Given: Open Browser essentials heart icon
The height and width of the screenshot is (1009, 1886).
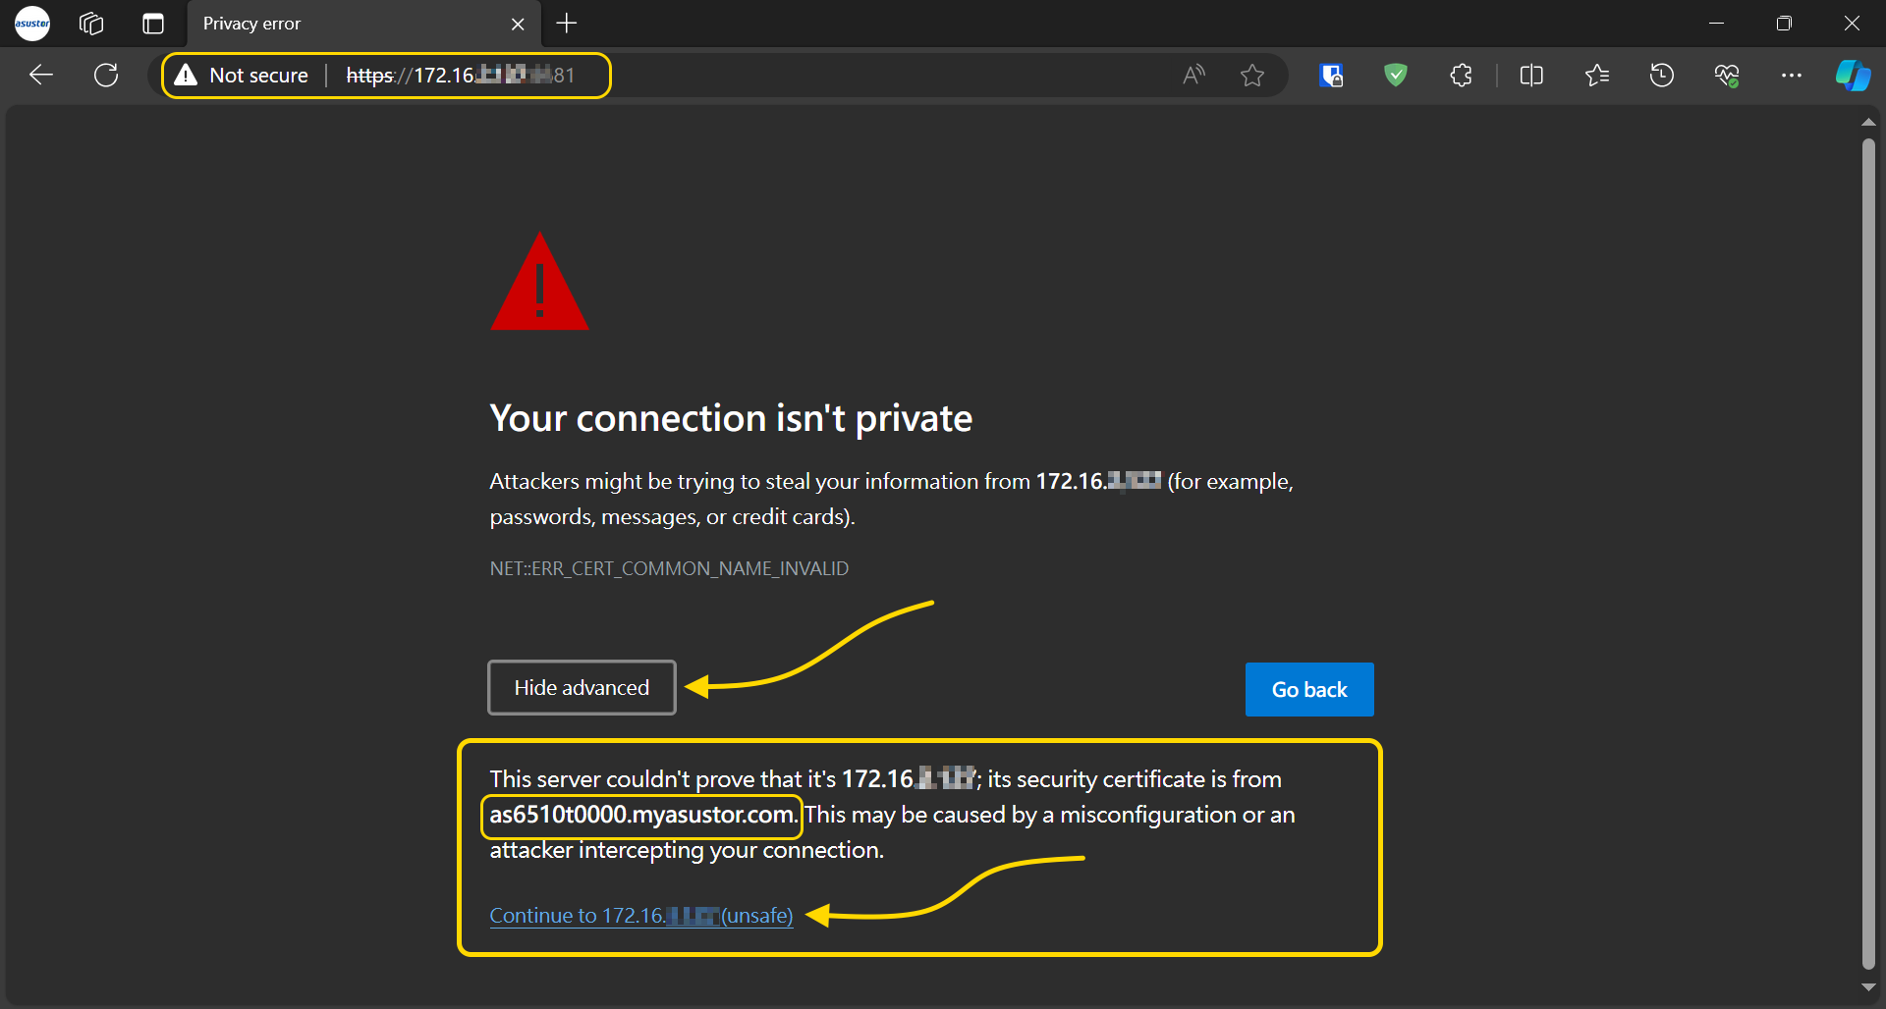Looking at the screenshot, I should click(x=1727, y=75).
